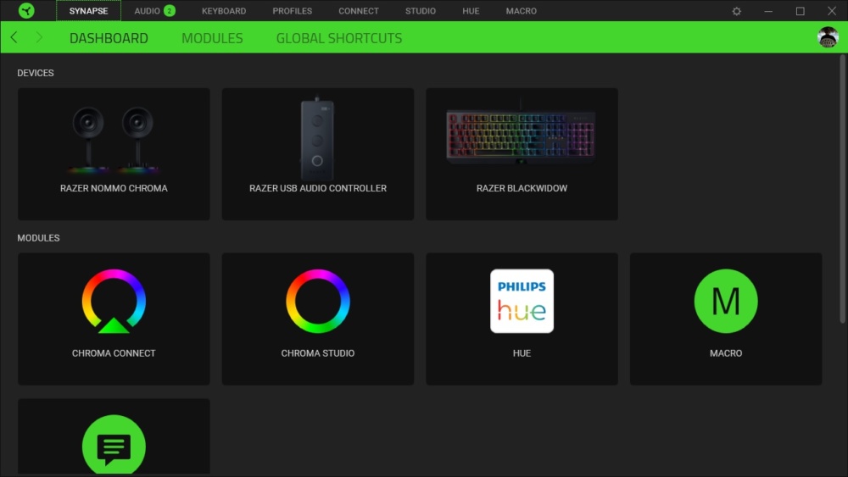Image resolution: width=848 pixels, height=477 pixels.
Task: Click the Audio tab notification badge
Action: (x=170, y=11)
